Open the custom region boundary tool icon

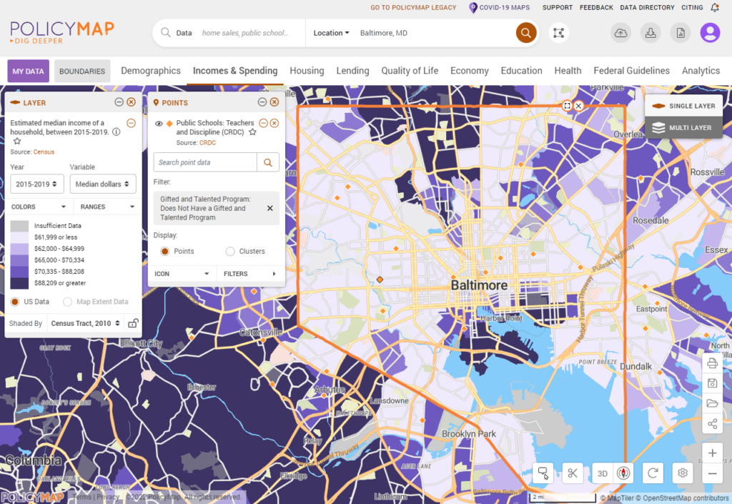tap(558, 33)
